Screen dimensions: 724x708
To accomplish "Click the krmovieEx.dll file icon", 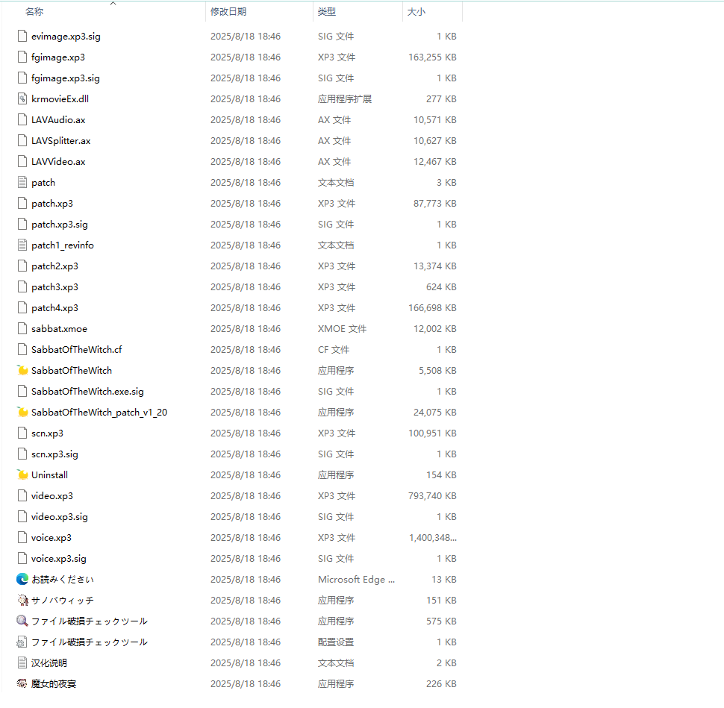I will (22, 98).
